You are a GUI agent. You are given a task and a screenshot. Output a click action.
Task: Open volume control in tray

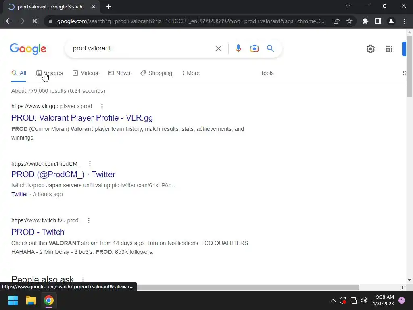[x=364, y=300]
